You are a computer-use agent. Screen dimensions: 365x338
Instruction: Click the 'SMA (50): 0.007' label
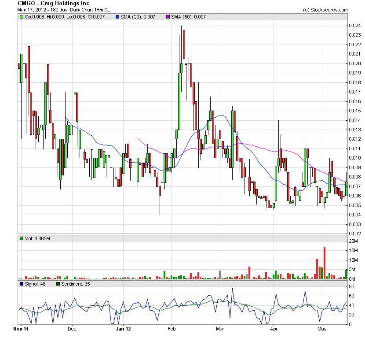189,17
